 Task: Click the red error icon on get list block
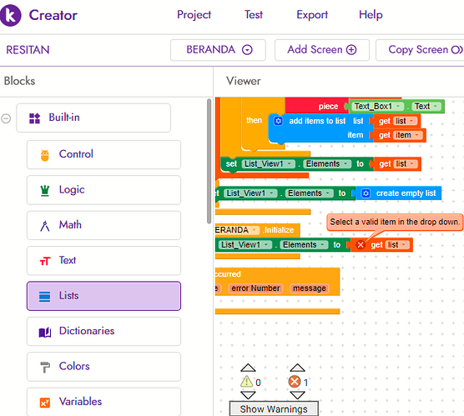pos(361,245)
